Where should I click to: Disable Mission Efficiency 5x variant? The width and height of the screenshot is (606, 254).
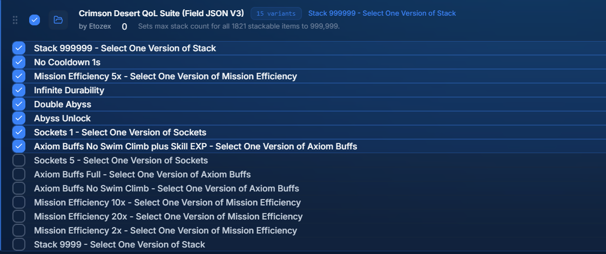[18, 76]
